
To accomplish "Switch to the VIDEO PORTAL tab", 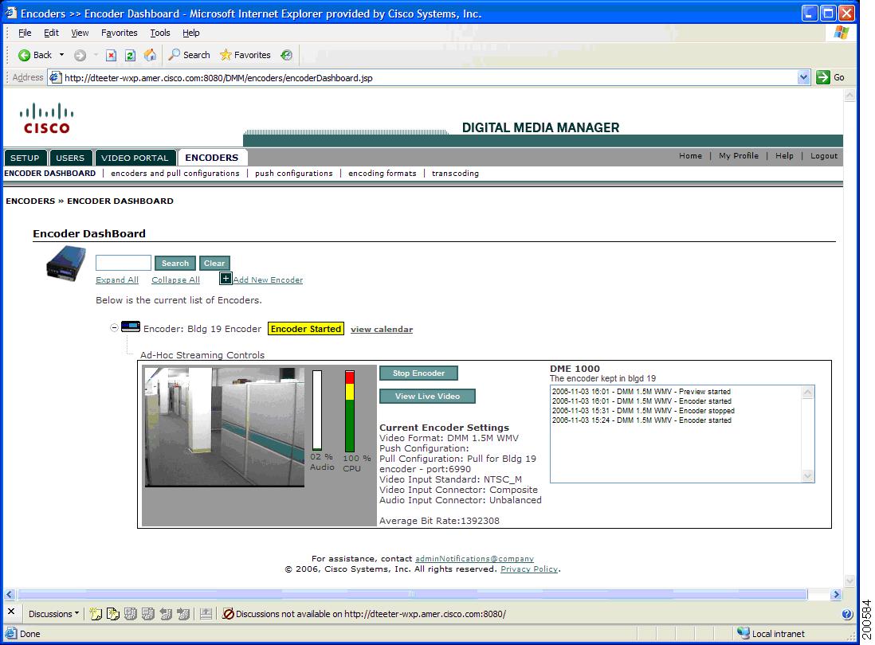I will pyautogui.click(x=135, y=157).
